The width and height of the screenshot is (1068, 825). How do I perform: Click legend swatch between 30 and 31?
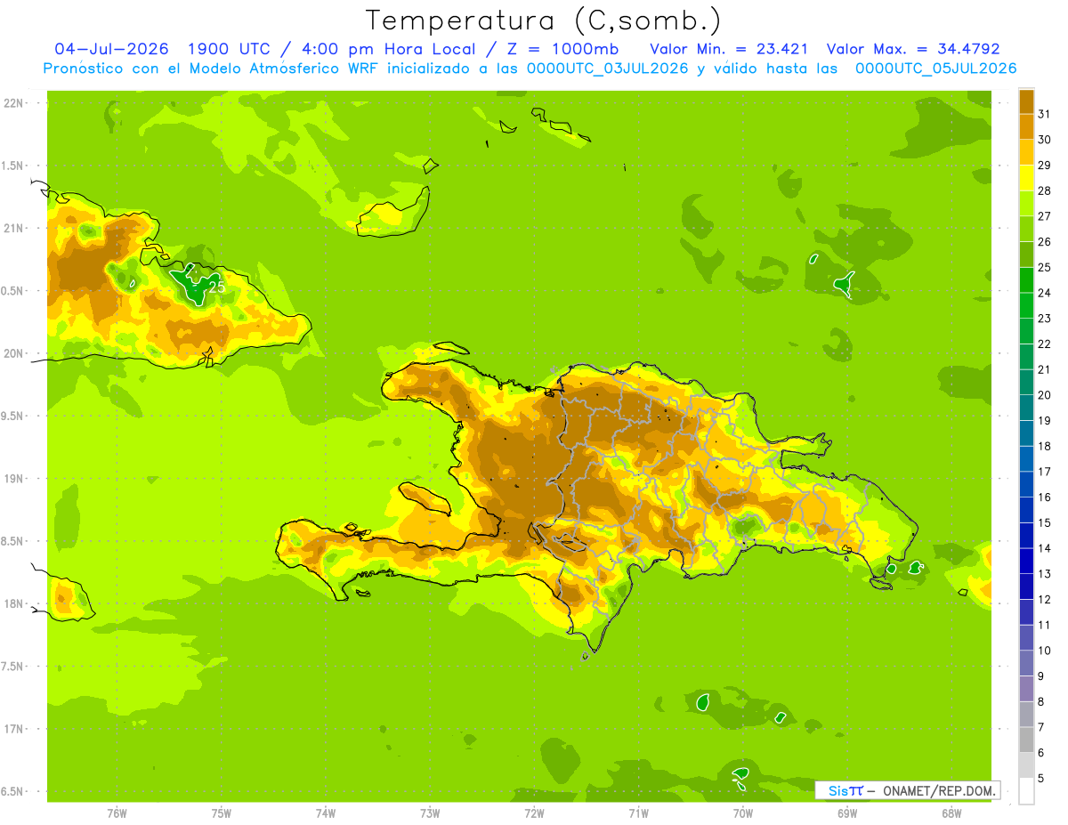[x=1026, y=127]
